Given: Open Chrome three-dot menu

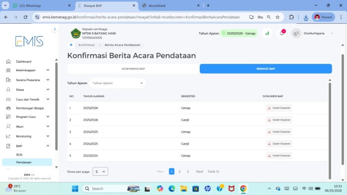Looking at the screenshot, I should click(x=341, y=17).
